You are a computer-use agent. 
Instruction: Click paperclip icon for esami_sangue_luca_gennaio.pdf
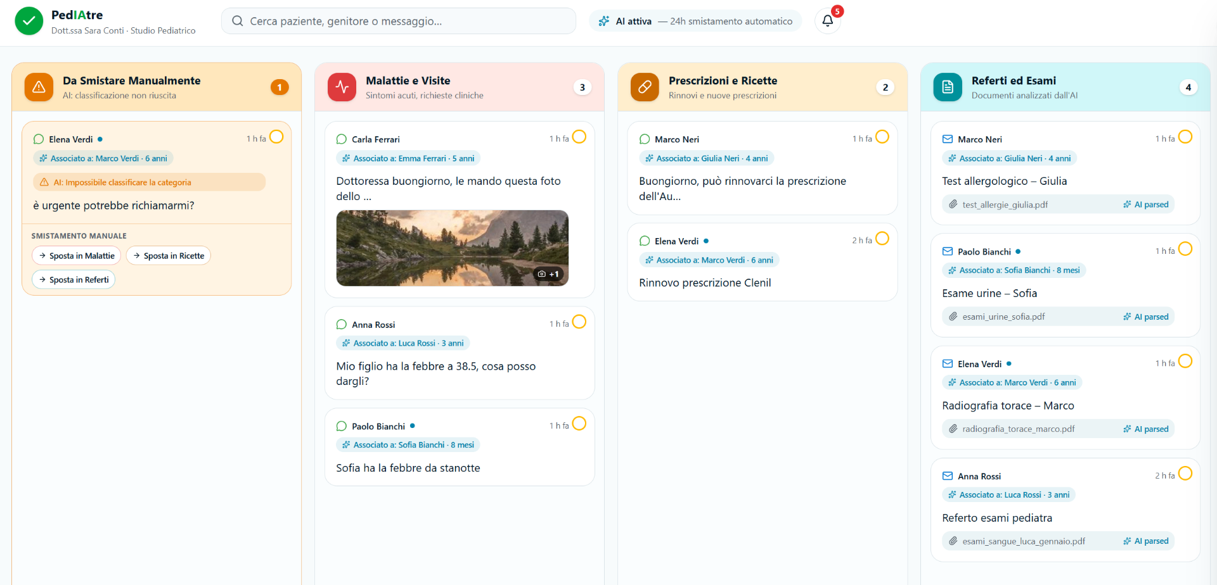pyautogui.click(x=953, y=541)
